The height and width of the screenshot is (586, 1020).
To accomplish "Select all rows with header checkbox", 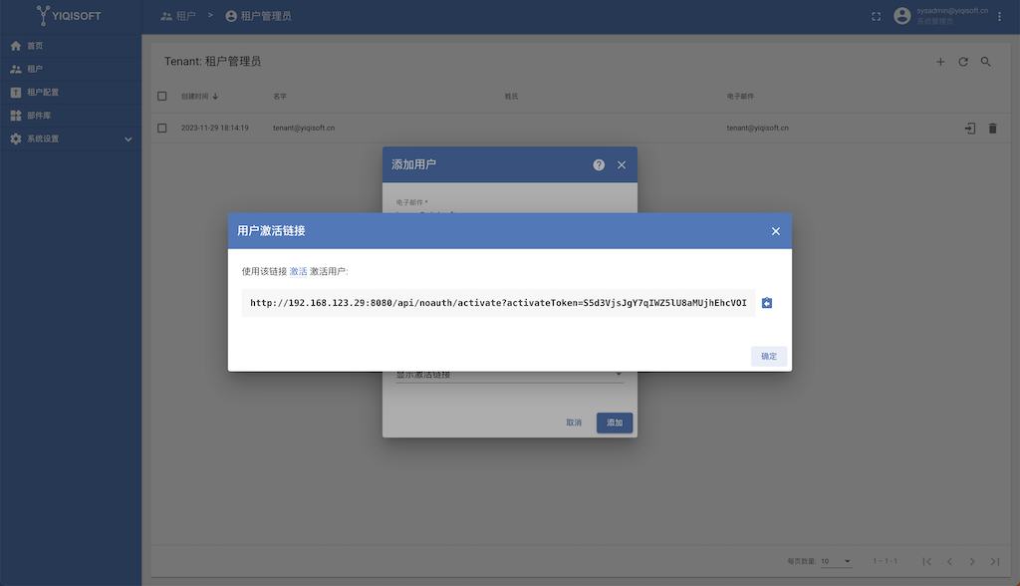I will coord(162,96).
